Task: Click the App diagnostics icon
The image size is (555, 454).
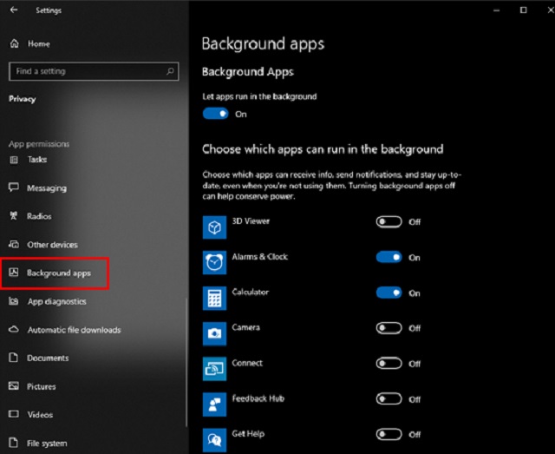Action: point(14,301)
